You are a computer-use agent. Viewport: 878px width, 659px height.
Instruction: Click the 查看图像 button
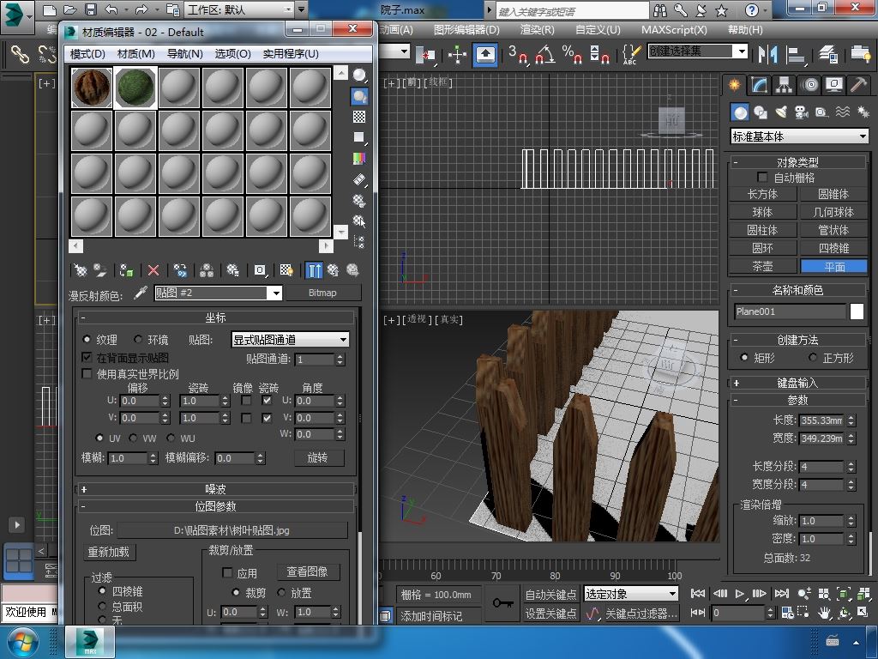coord(308,572)
